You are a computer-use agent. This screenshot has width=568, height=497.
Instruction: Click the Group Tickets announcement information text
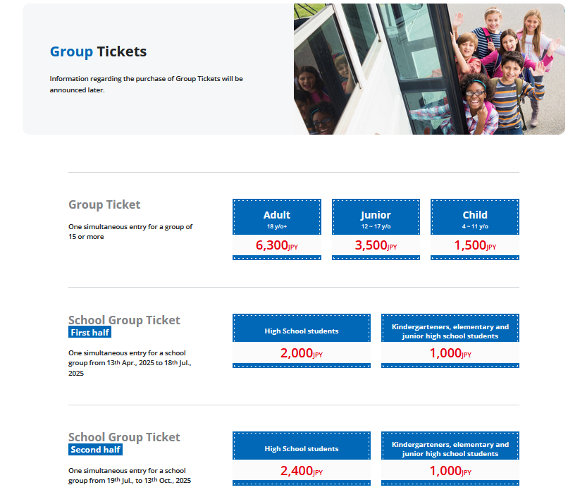[x=146, y=84]
